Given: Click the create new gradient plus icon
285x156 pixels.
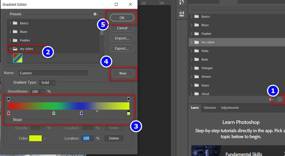Looking at the screenshot, I should coord(280,99).
